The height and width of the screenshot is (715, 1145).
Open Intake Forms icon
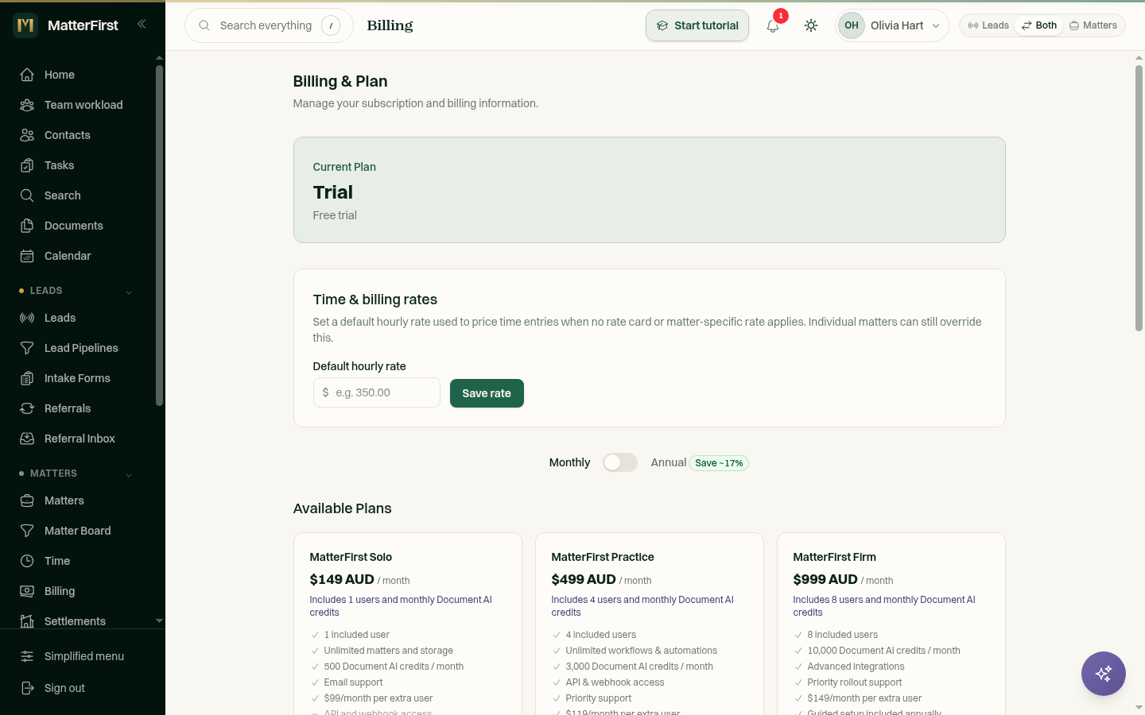pos(27,378)
